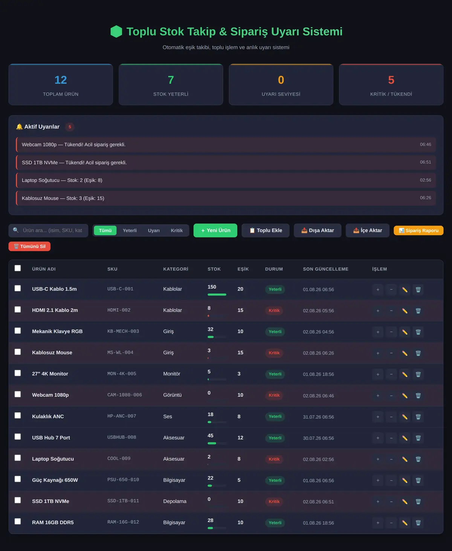Filter list by Yeterli status
452x551 pixels.
[130, 231]
